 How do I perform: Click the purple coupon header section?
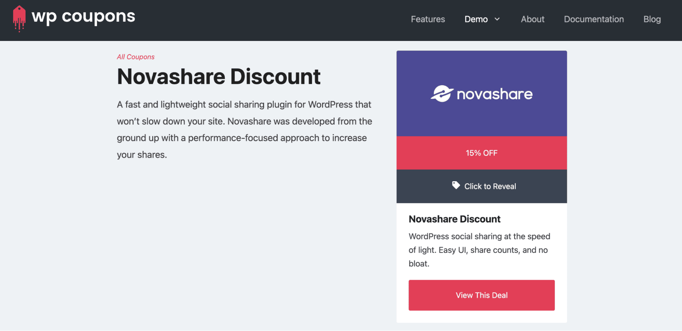point(481,68)
